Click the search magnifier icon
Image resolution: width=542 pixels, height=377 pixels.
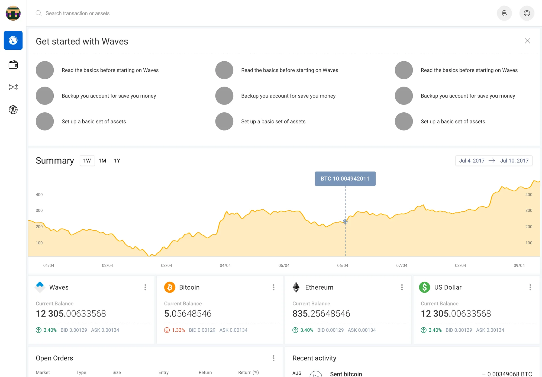[x=39, y=13]
